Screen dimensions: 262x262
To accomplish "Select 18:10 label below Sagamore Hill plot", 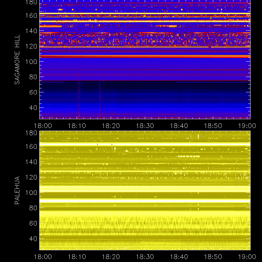I will click(77, 126).
